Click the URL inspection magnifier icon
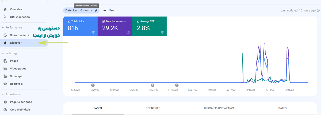Screen dimensions: 321x115 pyautogui.click(x=5, y=17)
